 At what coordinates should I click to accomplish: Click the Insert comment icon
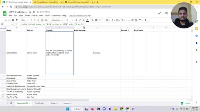click(132, 20)
